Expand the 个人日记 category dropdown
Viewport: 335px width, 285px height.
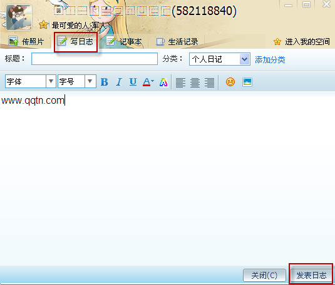tap(245, 59)
